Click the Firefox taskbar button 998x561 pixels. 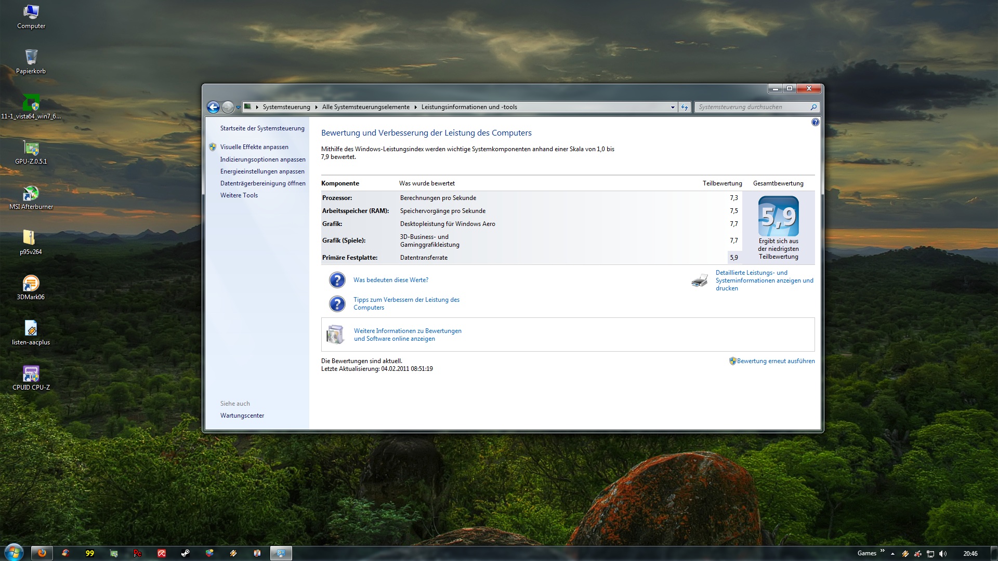(x=42, y=553)
